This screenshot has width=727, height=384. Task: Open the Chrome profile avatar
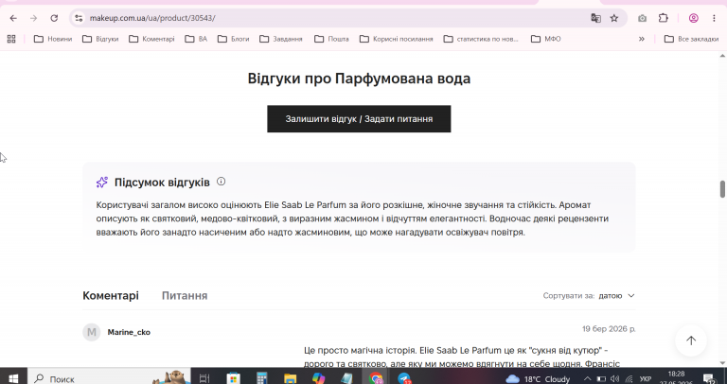pyautogui.click(x=694, y=18)
